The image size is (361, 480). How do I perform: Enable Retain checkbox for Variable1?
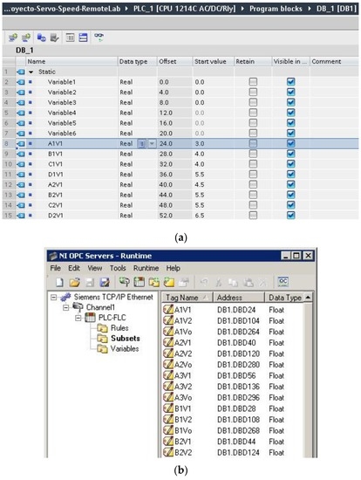tap(253, 82)
